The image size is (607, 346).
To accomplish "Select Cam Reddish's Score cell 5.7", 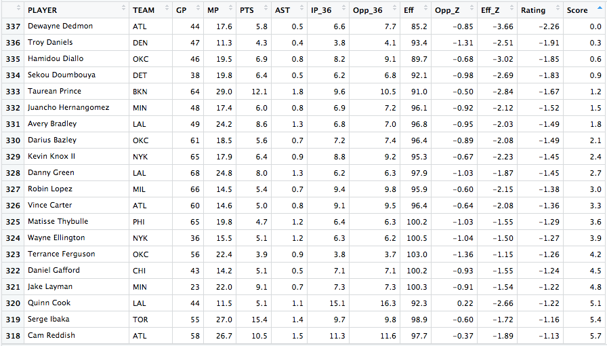I will pyautogui.click(x=595, y=336).
